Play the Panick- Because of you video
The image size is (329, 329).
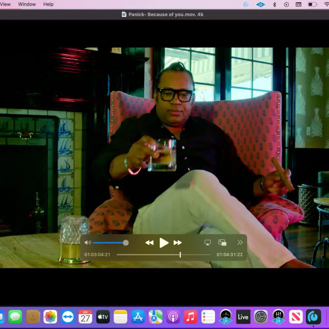coord(164,243)
